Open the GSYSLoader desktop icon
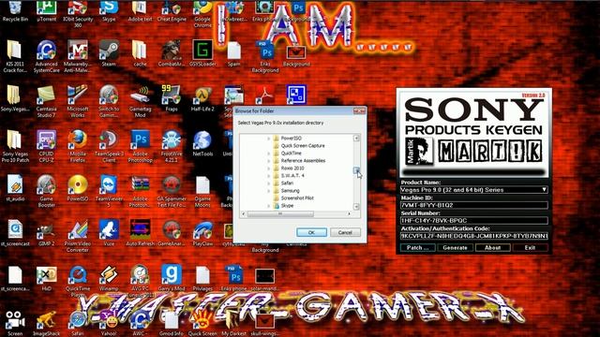This screenshot has width=600, height=337. (202, 52)
